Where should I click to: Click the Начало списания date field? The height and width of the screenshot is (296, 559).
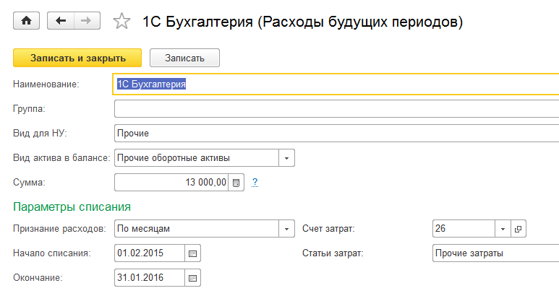pos(149,253)
